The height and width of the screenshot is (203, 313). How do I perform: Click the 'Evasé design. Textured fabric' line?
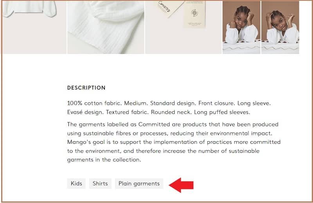pyautogui.click(x=158, y=112)
